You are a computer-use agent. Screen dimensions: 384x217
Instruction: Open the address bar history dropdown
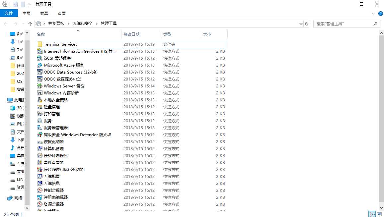[301, 24]
